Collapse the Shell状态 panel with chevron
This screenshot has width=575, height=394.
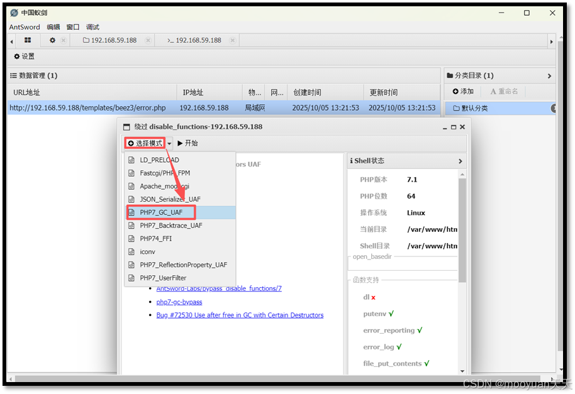tap(461, 161)
